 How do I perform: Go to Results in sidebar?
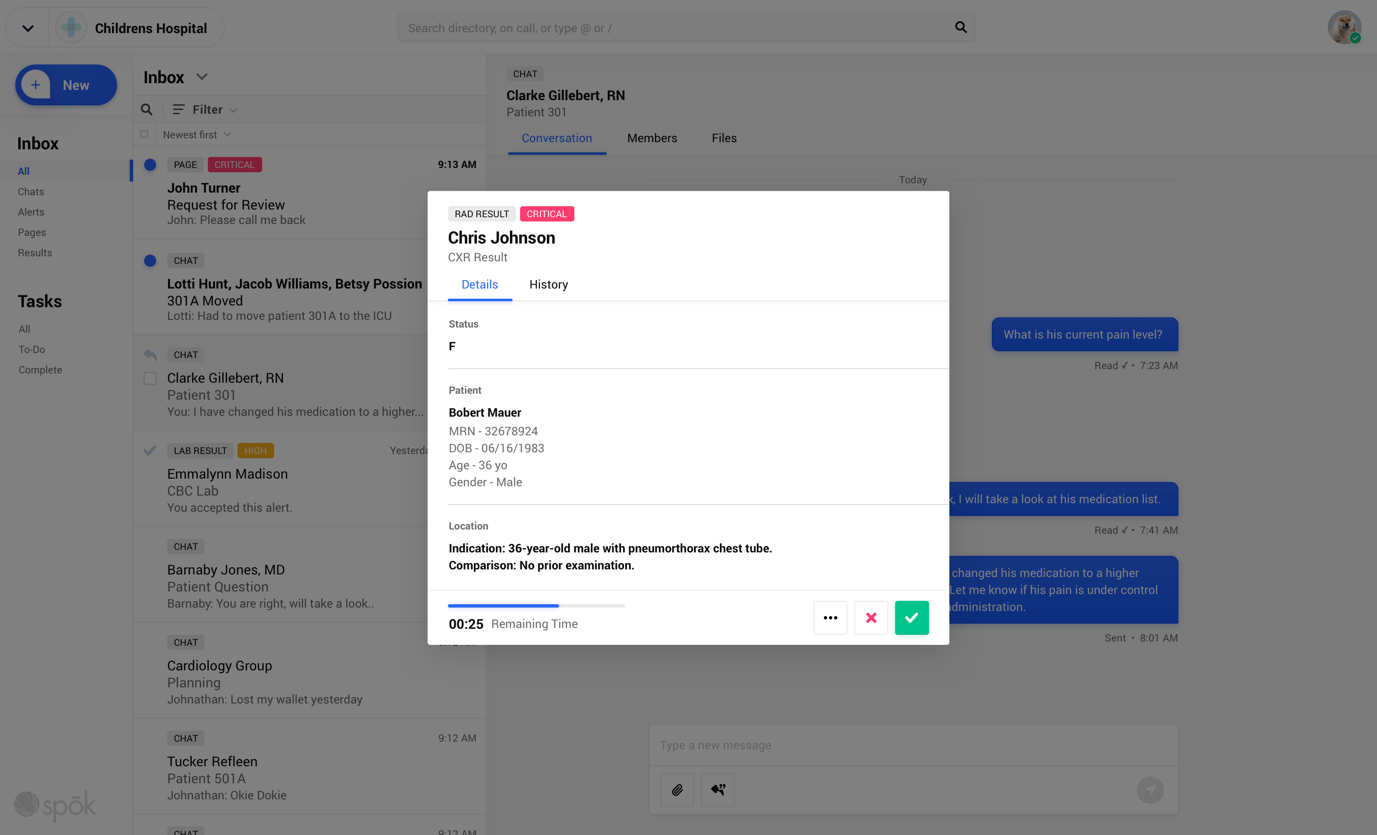click(x=35, y=252)
